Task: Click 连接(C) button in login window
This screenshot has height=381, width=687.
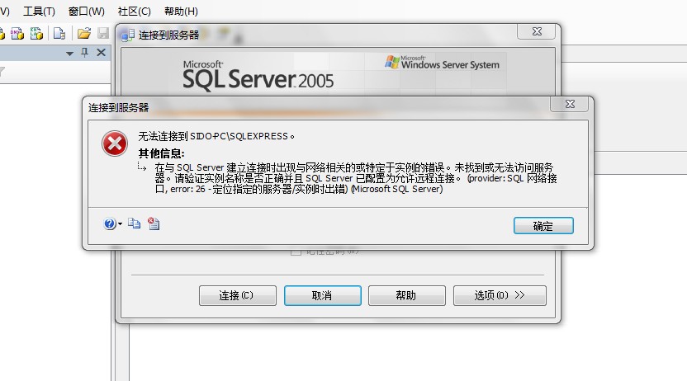Action: [238, 295]
